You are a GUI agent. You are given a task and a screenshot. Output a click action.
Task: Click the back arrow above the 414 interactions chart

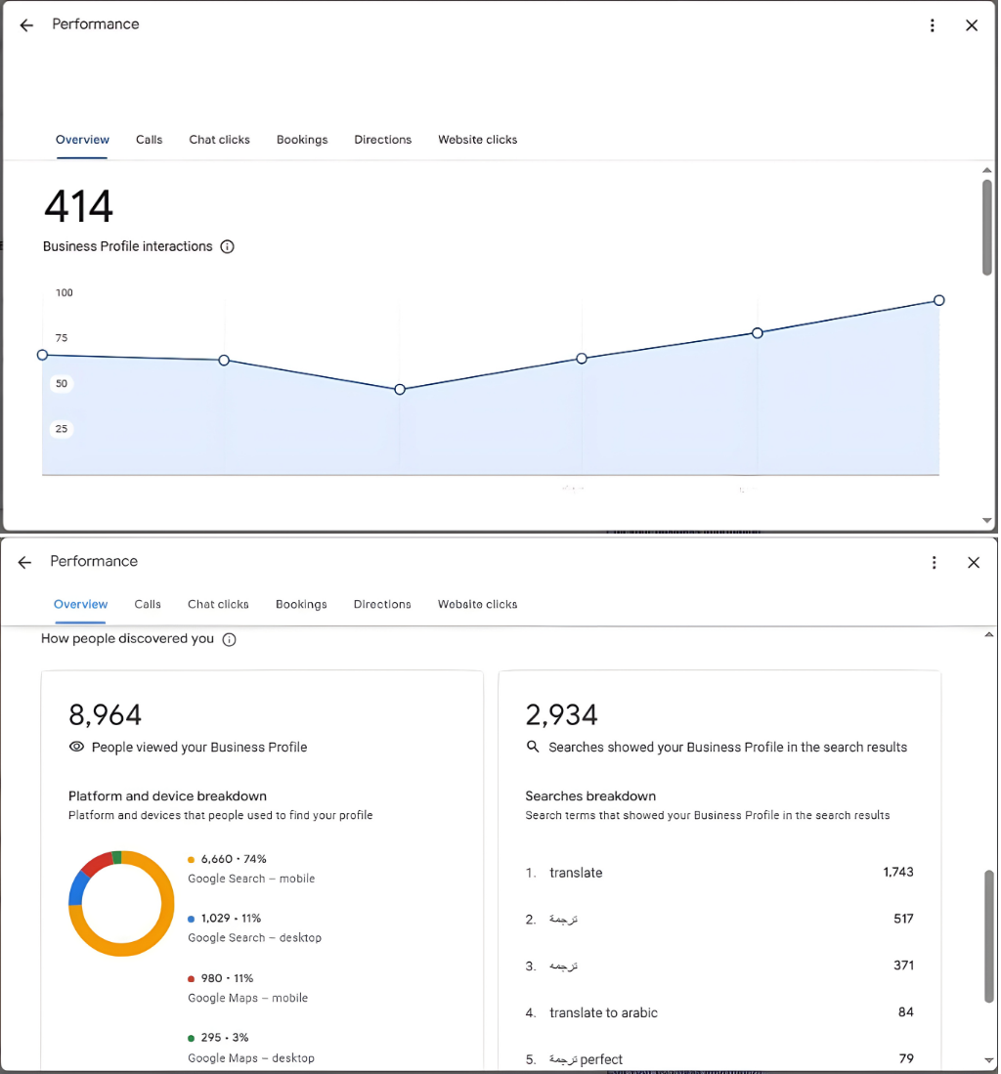tap(26, 25)
